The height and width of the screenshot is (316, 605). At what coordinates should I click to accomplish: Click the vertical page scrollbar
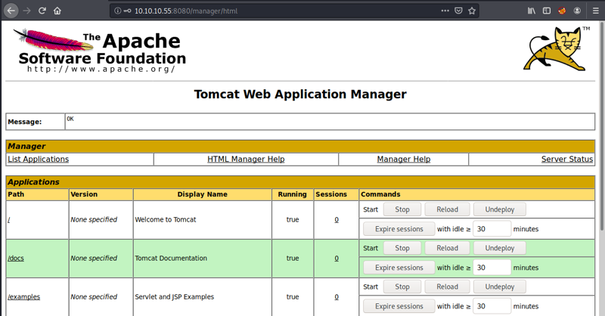[x=602, y=127]
